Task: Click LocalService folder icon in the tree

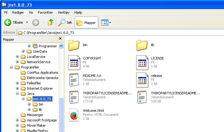Action: click(23, 57)
